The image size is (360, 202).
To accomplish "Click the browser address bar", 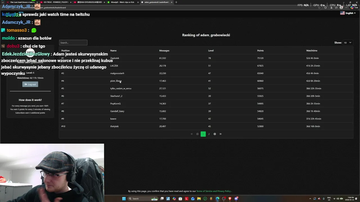I will point(169,8).
